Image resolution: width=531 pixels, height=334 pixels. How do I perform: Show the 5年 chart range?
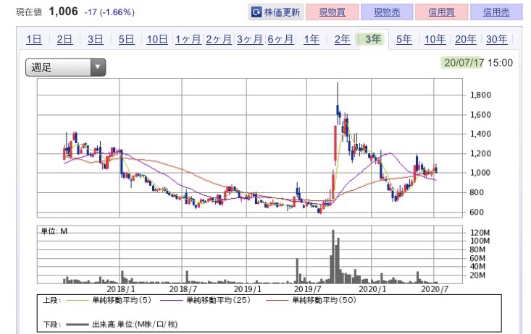(x=404, y=39)
